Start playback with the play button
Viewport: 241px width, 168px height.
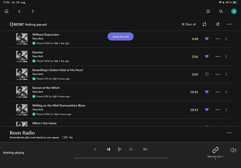[x=120, y=149]
